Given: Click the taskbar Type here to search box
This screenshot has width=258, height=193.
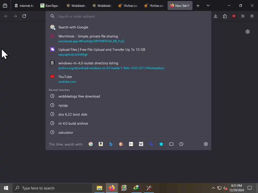Looking at the screenshot, I should [x=52, y=188].
